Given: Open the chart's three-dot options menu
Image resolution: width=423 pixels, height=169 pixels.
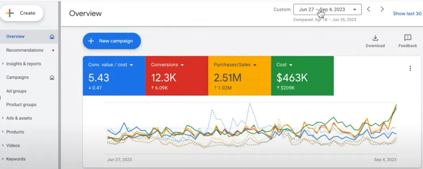Looking at the screenshot, I should (x=410, y=68).
